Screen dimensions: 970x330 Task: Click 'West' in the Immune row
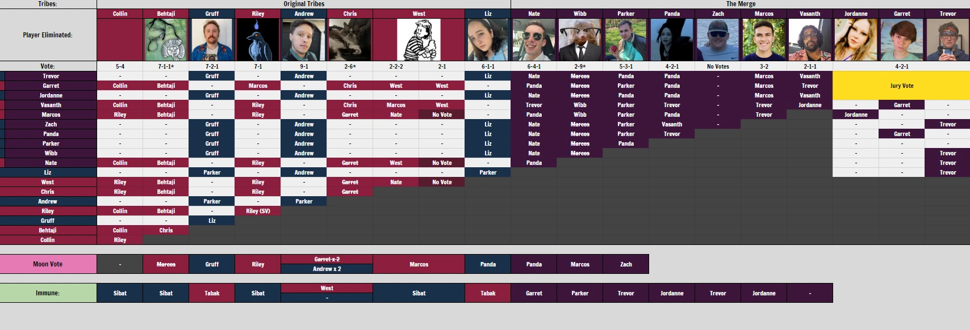pos(327,288)
